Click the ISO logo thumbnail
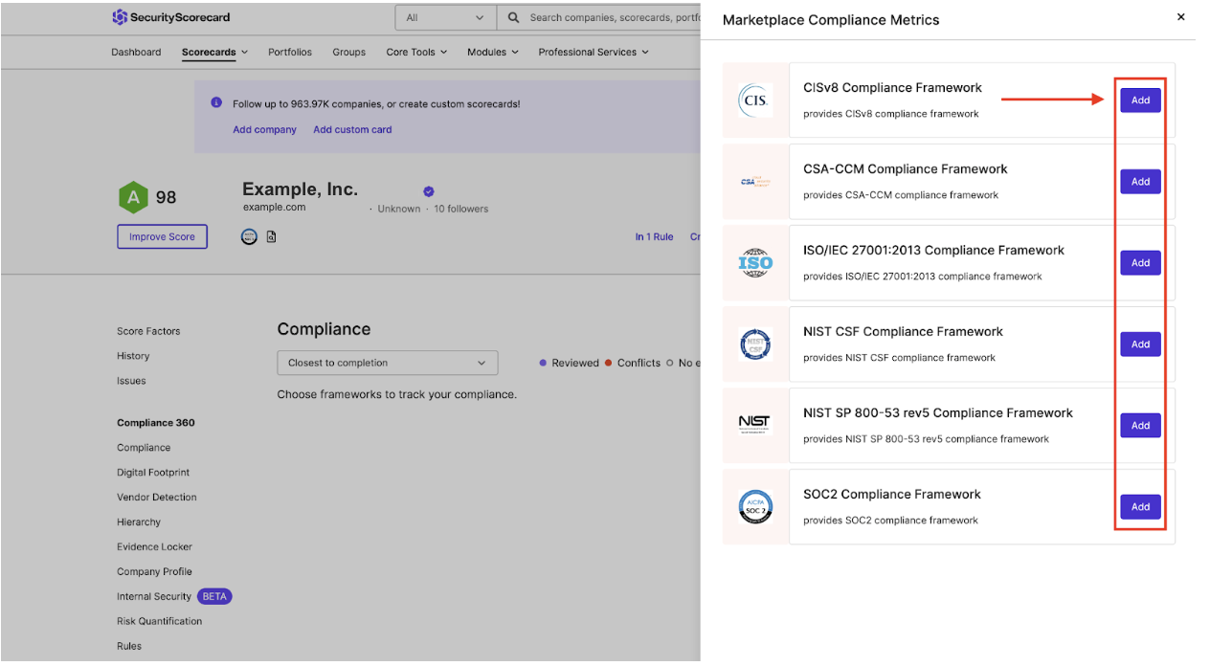The image size is (1210, 666). point(755,263)
